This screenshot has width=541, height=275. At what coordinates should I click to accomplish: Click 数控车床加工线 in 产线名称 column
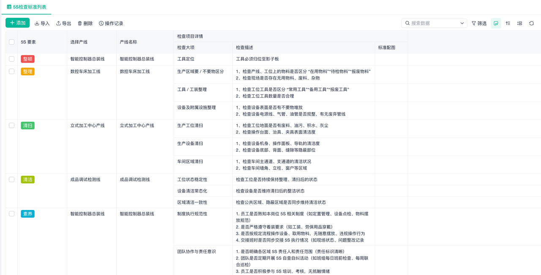pyautogui.click(x=135, y=71)
